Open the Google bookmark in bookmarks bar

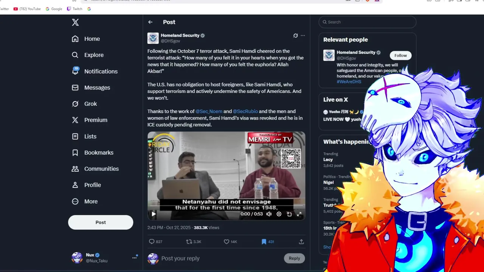pyautogui.click(x=54, y=9)
